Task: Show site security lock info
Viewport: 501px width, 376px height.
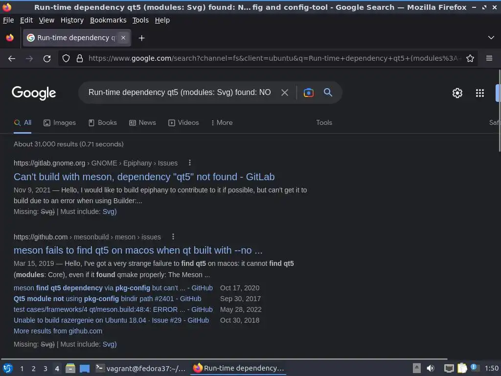Action: point(80,59)
